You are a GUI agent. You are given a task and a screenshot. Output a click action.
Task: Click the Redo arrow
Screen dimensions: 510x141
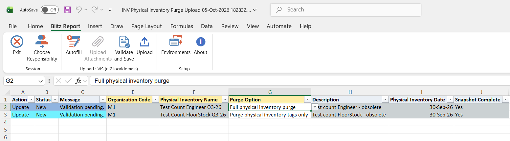94,10
